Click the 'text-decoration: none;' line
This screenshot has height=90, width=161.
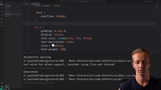click(x=57, y=42)
